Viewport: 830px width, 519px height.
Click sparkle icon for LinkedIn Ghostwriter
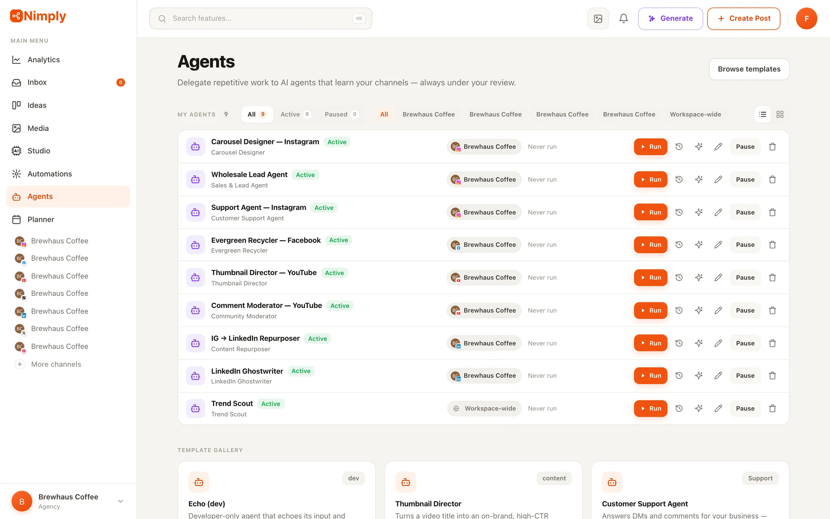point(699,375)
